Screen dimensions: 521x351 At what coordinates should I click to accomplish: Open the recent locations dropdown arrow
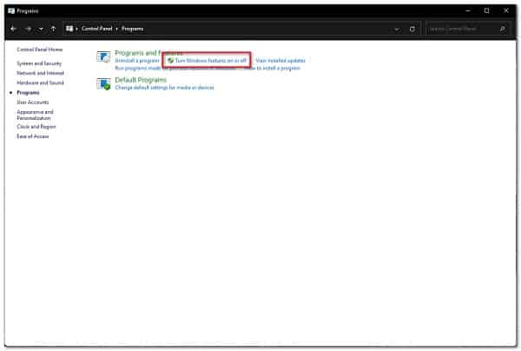click(41, 30)
